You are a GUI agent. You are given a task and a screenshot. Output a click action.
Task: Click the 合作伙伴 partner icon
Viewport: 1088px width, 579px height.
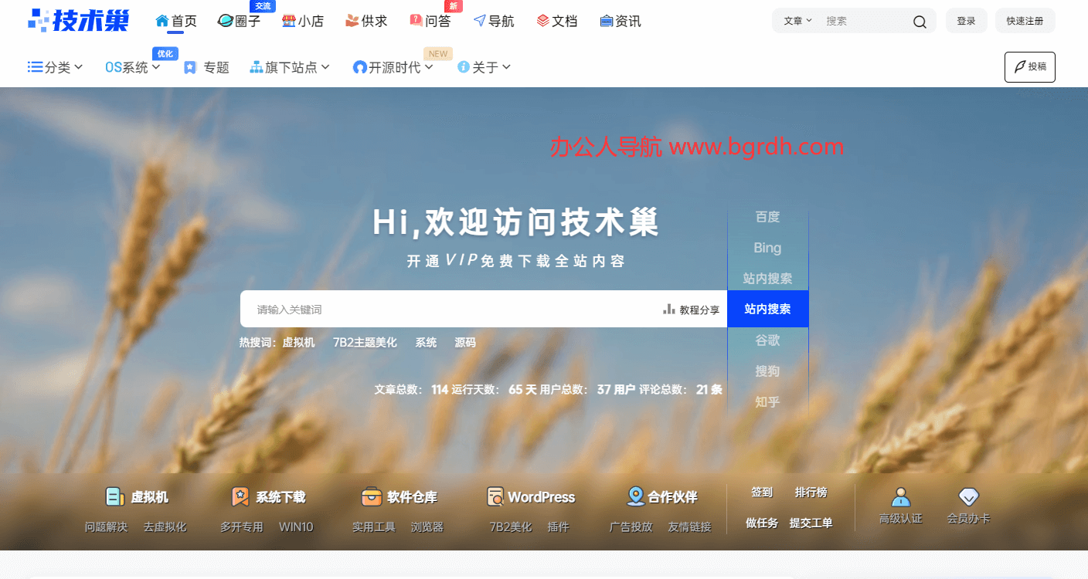click(x=635, y=496)
